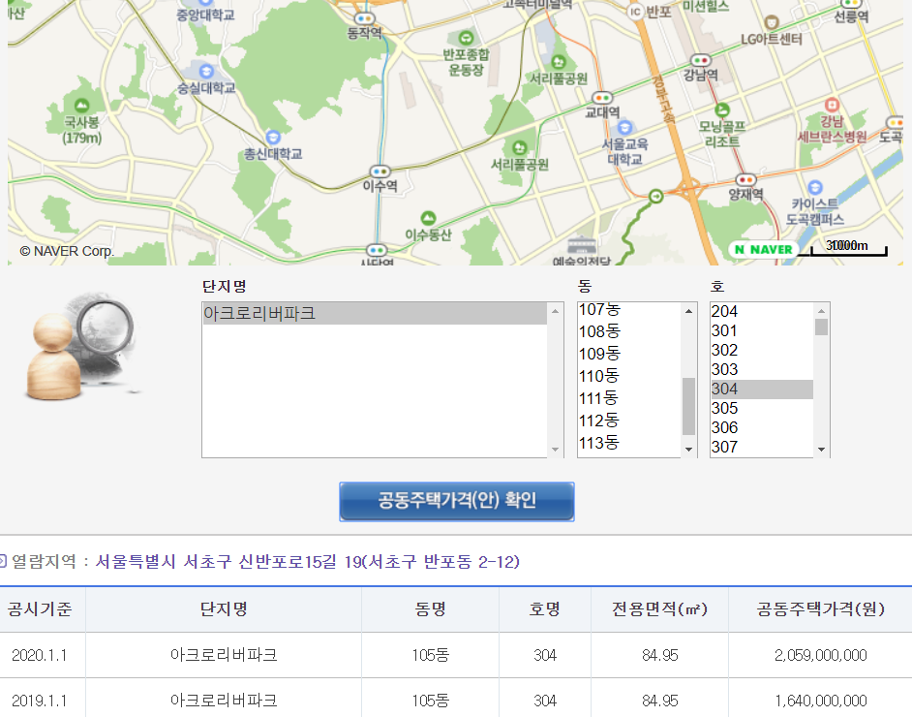This screenshot has width=912, height=717.
Task: Click the 이수동산 park icon
Action: tap(428, 218)
